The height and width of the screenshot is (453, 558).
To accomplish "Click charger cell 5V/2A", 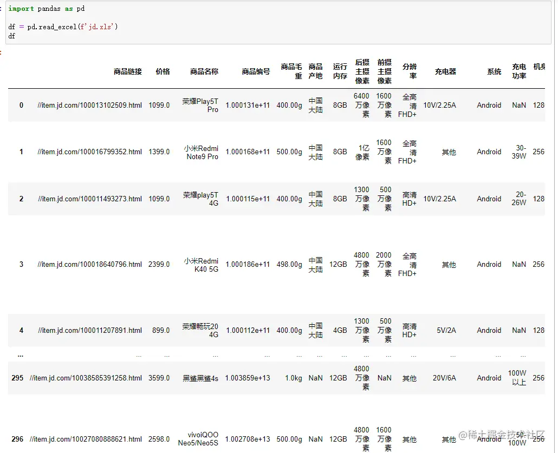I will (446, 330).
